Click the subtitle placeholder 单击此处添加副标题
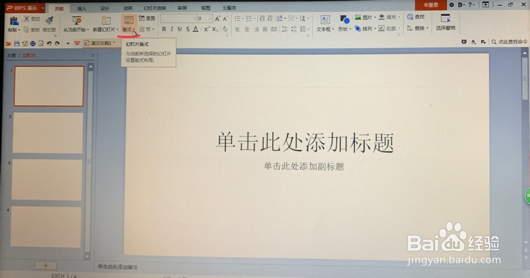 pos(304,166)
